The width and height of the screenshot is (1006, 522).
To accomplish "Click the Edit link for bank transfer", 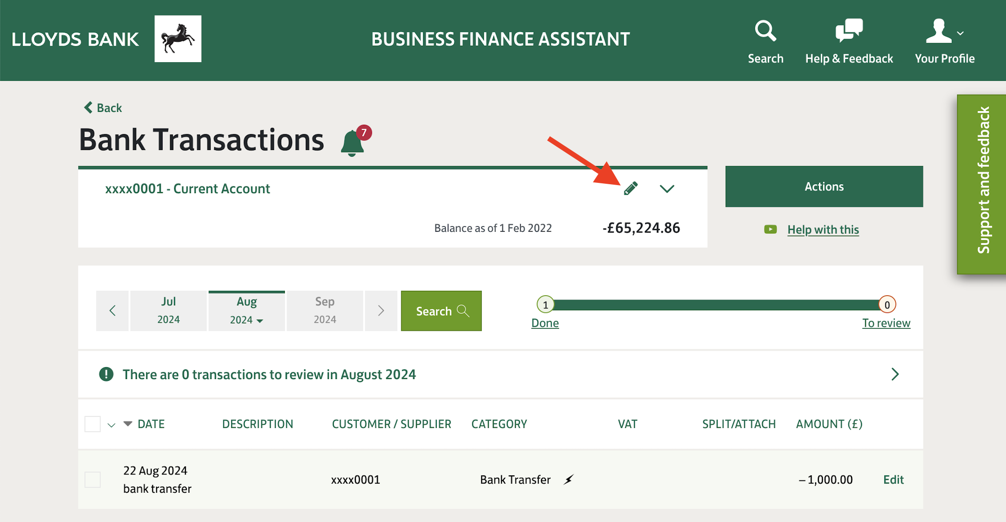I will pos(893,479).
